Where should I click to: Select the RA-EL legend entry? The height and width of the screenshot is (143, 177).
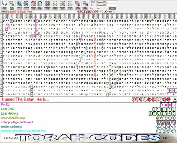click(x=5, y=105)
